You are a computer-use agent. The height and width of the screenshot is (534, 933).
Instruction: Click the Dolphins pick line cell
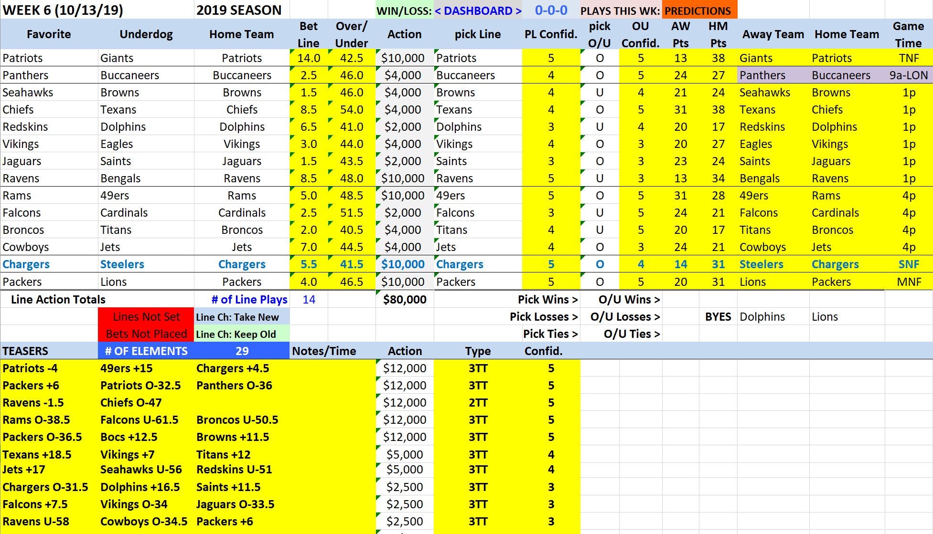pos(478,126)
